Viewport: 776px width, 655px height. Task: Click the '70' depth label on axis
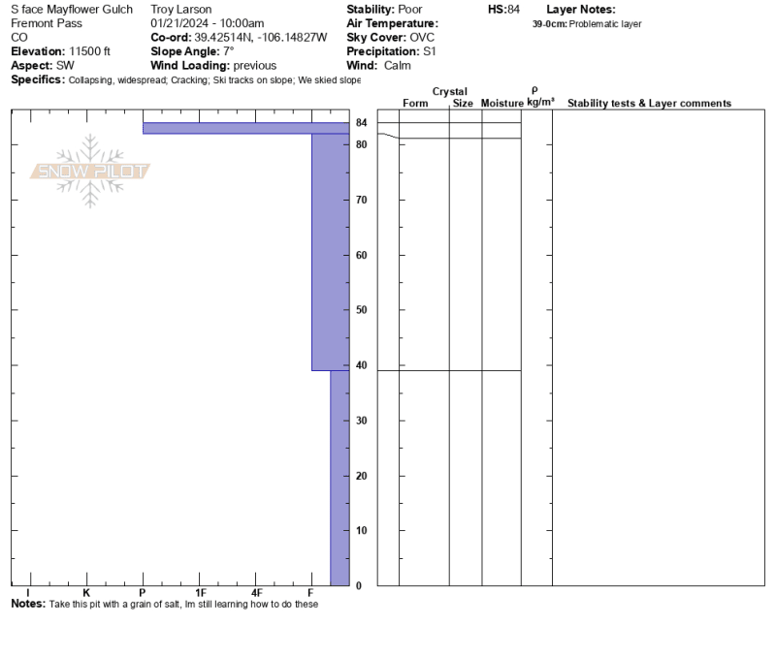pos(361,201)
